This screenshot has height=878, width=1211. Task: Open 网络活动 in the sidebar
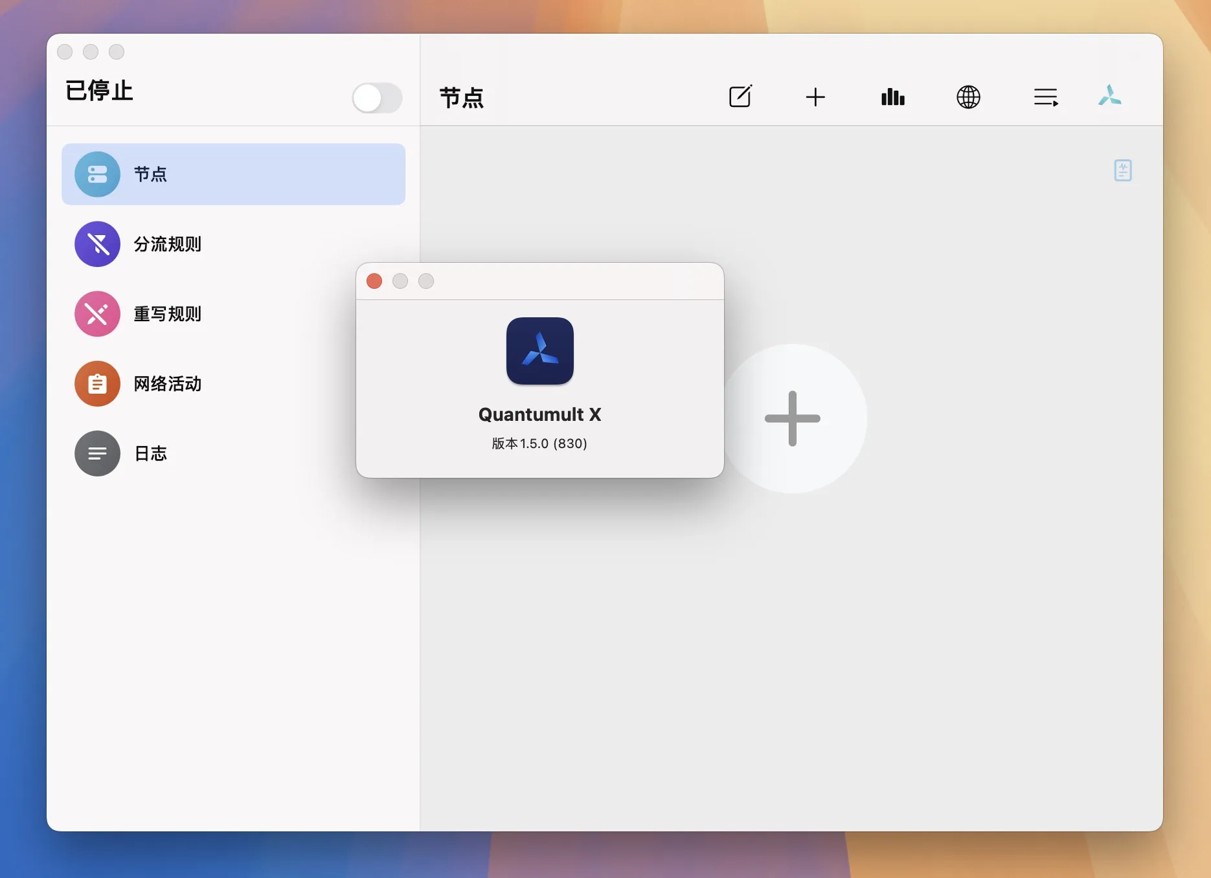click(233, 384)
